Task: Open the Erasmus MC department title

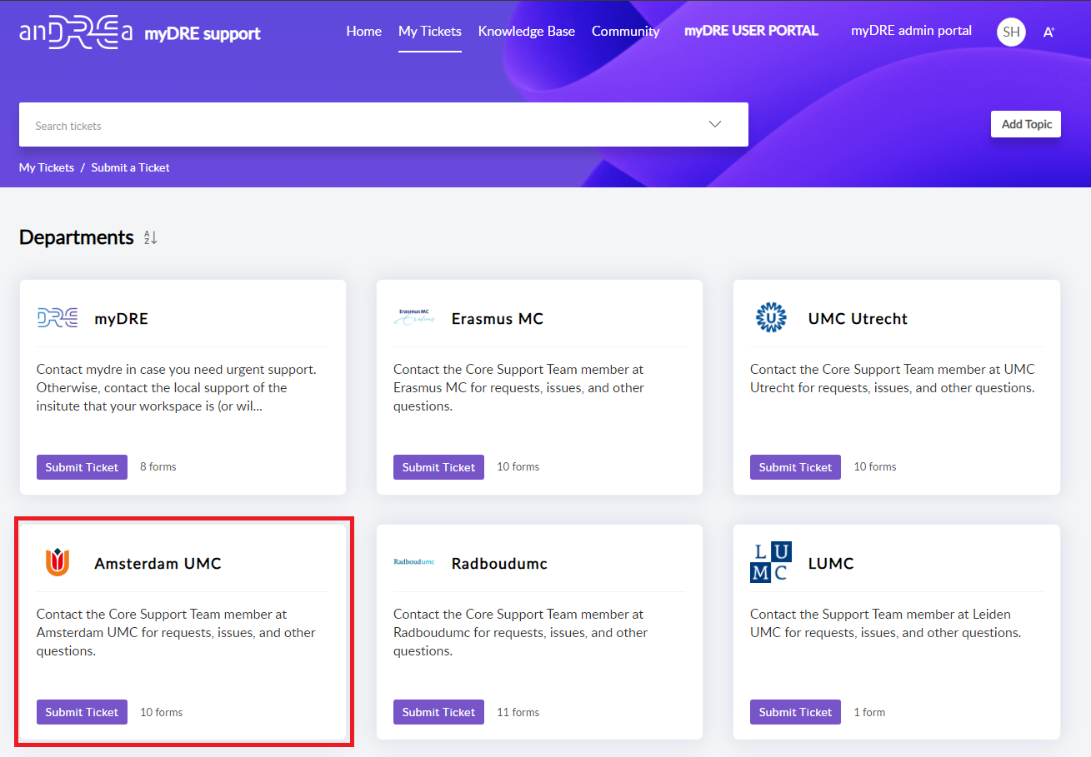Action: click(x=498, y=318)
